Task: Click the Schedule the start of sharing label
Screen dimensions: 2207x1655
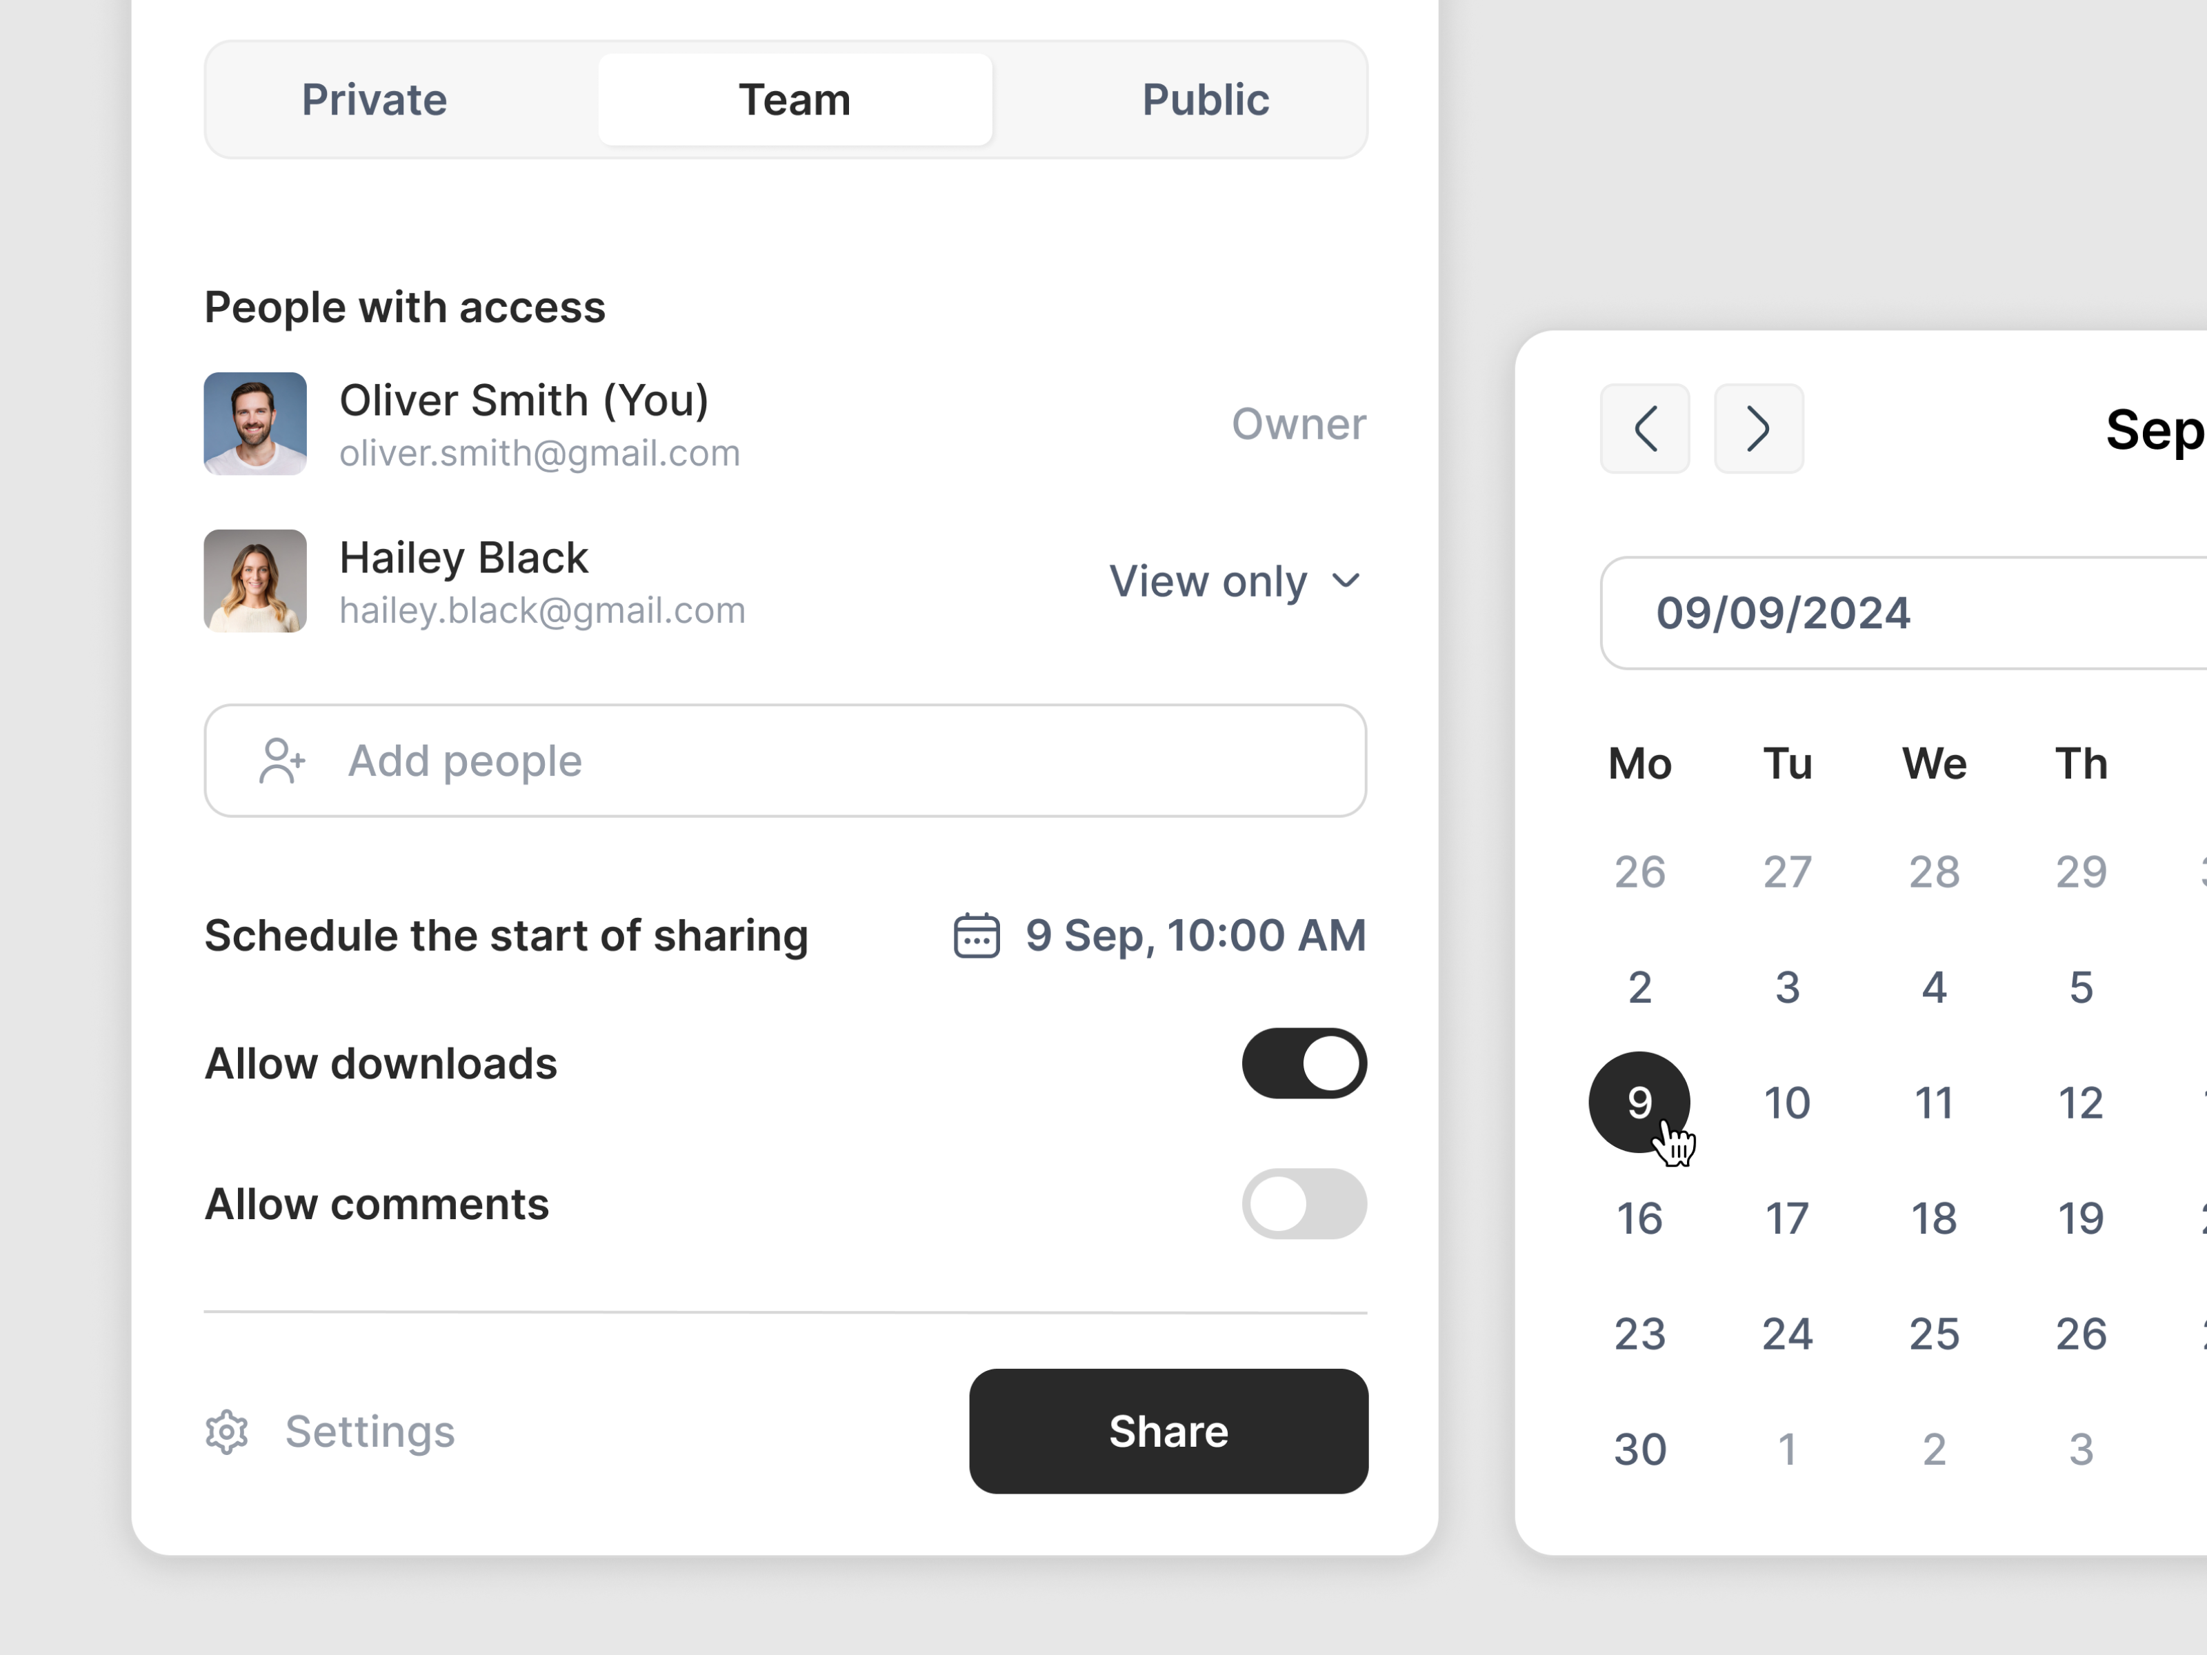Action: click(x=506, y=936)
